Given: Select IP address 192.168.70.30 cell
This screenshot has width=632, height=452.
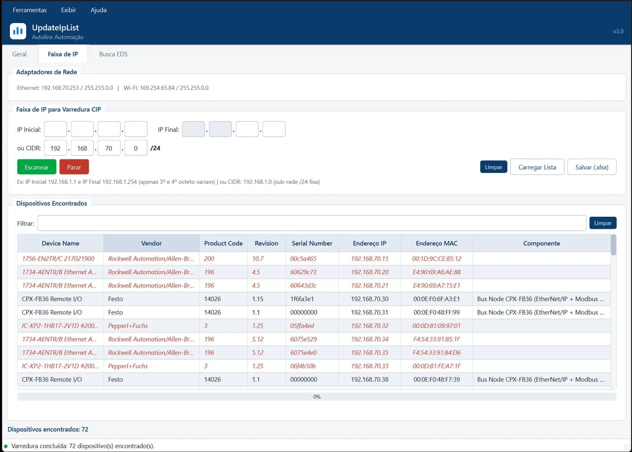Looking at the screenshot, I should pos(370,299).
